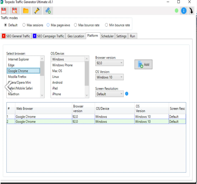Open project with the yellow folder icon
The image size is (197, 184).
(26, 11)
